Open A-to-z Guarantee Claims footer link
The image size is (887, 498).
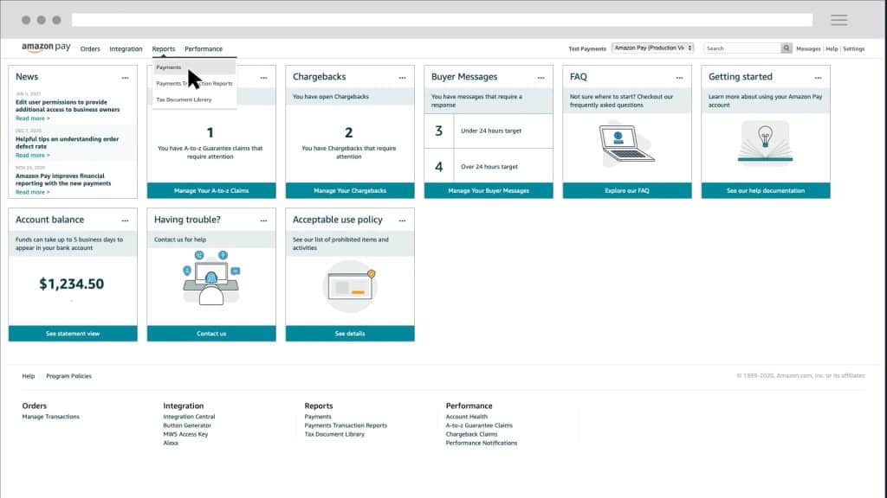click(x=478, y=425)
